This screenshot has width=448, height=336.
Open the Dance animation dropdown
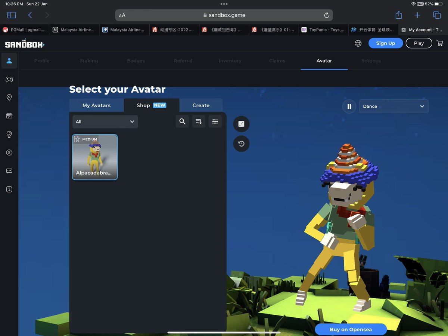coord(393,106)
